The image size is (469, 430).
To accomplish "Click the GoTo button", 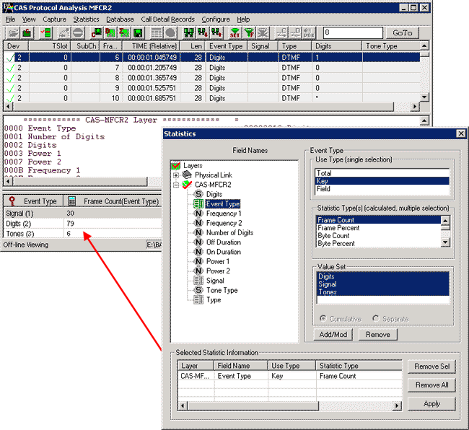I will [x=403, y=32].
